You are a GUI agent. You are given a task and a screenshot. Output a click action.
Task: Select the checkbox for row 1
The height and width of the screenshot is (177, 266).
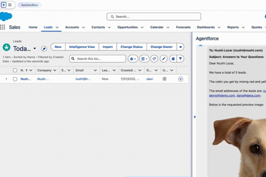15,79
